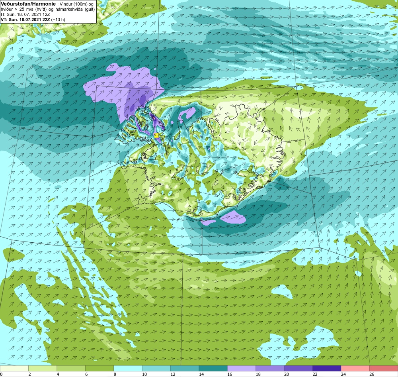Click legend scale label "10"
The image size is (398, 377).
144,374
